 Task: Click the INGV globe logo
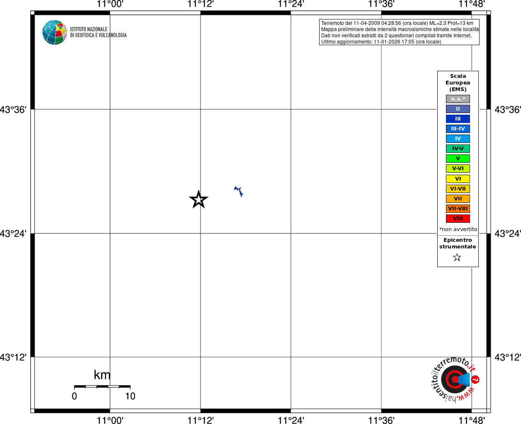coord(55,32)
